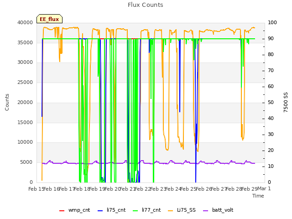292x219 pixels.
Task: Click the 7500 SS right axis title
Action: 286,102
